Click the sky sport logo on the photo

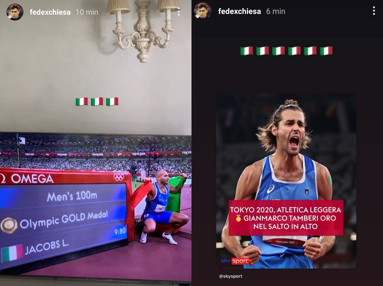tap(235, 261)
